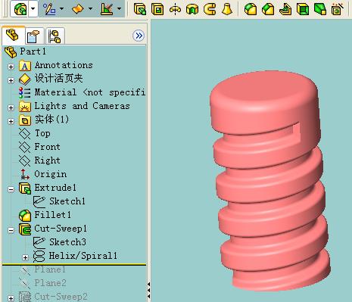Switch to the PropertyManager tab
Screen dimensions: 352x302
[x=33, y=36]
